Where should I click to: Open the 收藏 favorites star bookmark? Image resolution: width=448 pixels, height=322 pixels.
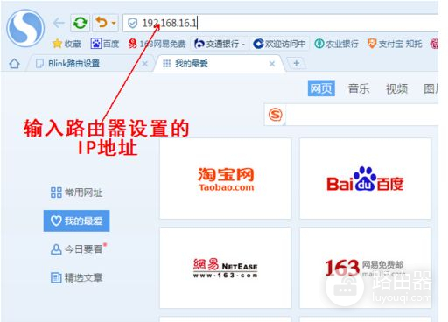tap(66, 44)
